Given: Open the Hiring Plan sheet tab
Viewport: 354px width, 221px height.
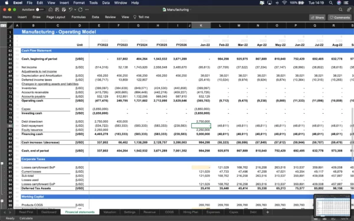Looking at the screenshot, I should coord(191,212).
